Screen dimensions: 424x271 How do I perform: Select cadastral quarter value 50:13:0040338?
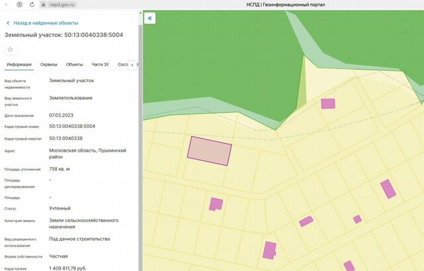[66, 138]
